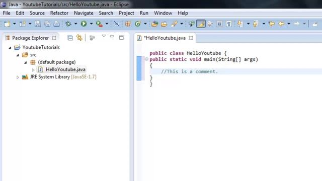Go to Previous Annotation up-arrow icon
Screen dimensions: 322x181
point(255,24)
